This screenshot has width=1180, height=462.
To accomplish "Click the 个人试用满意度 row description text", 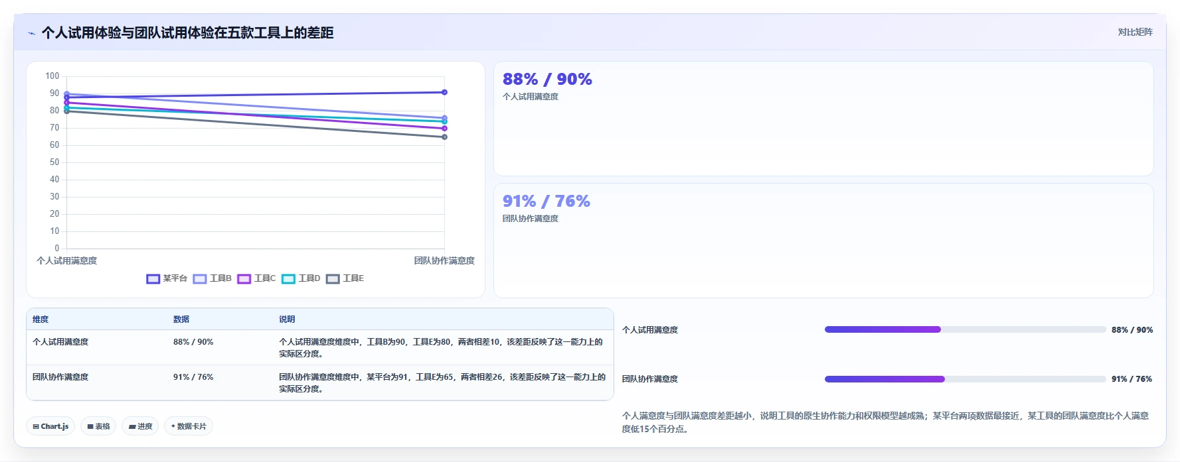I will click(441, 348).
